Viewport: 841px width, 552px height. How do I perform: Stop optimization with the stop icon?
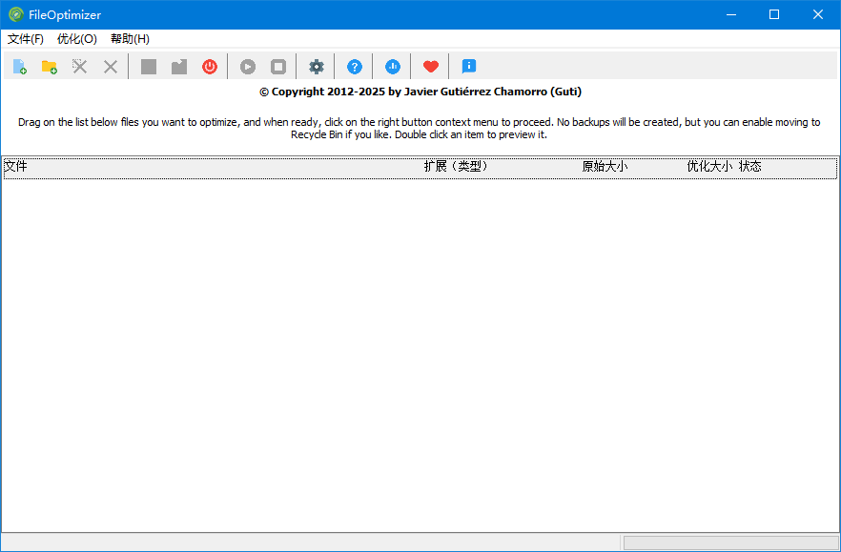(x=278, y=67)
